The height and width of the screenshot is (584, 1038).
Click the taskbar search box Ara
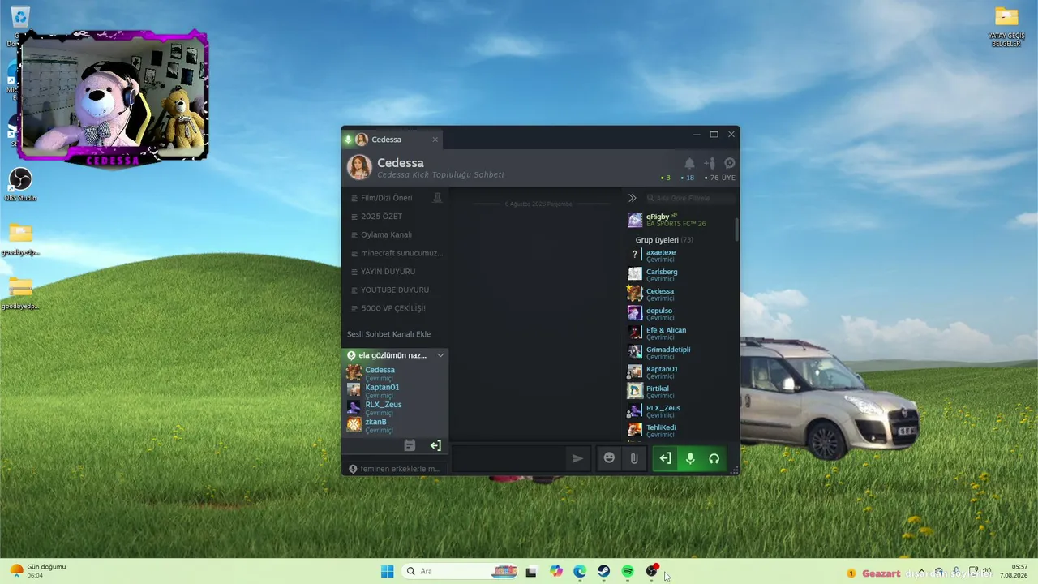[x=461, y=571]
